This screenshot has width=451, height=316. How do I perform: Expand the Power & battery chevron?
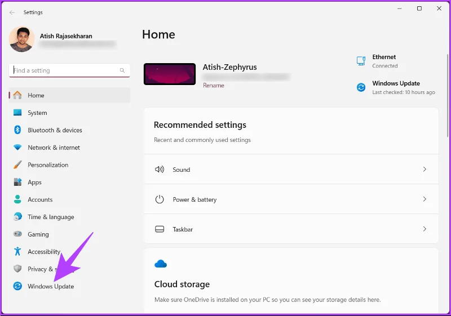coord(425,199)
